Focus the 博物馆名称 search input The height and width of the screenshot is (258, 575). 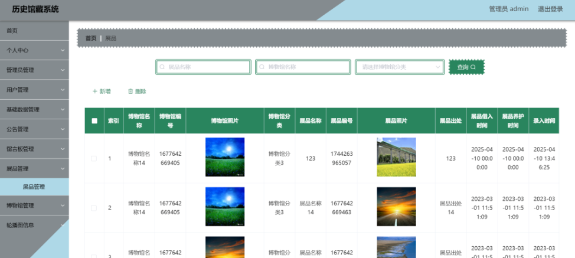pos(303,67)
